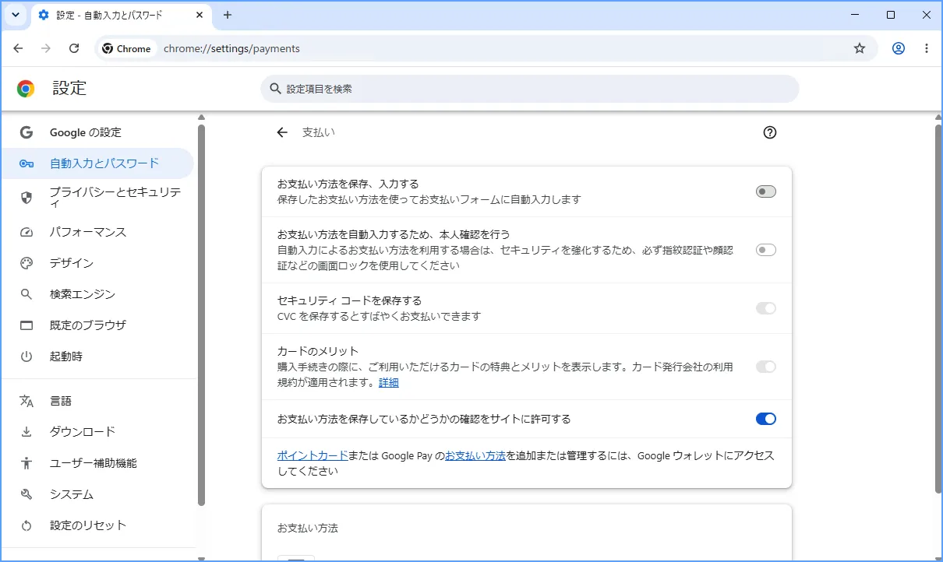This screenshot has height=562, width=943.
Task: Click the wrench system icon
Action: (26, 494)
